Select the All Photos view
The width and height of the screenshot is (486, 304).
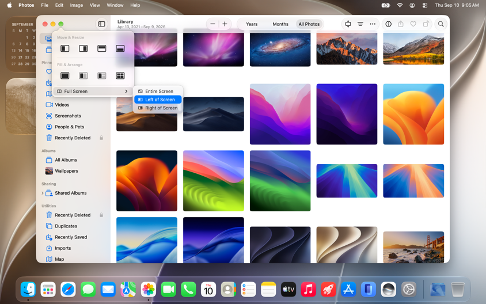[x=309, y=24]
